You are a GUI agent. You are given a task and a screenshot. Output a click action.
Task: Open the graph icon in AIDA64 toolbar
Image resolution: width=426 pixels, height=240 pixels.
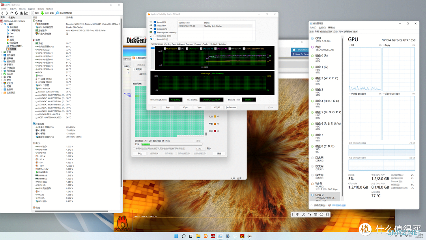coord(26,13)
